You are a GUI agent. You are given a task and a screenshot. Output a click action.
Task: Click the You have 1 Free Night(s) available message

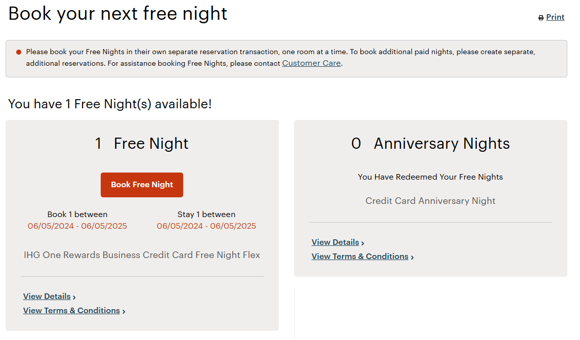point(110,104)
